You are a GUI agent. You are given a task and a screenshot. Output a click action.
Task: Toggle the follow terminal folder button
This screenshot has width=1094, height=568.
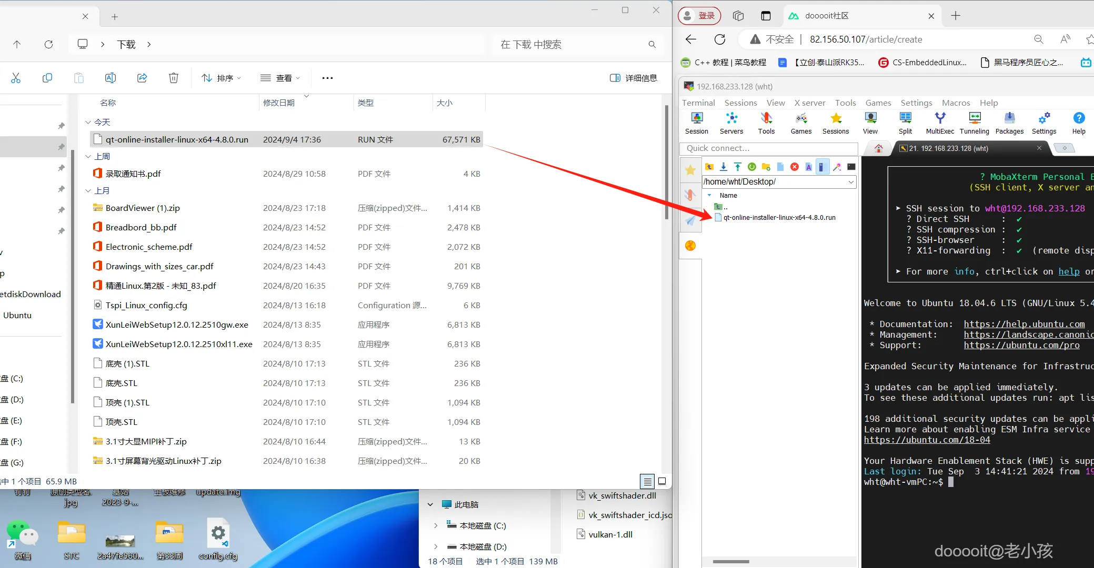(822, 167)
